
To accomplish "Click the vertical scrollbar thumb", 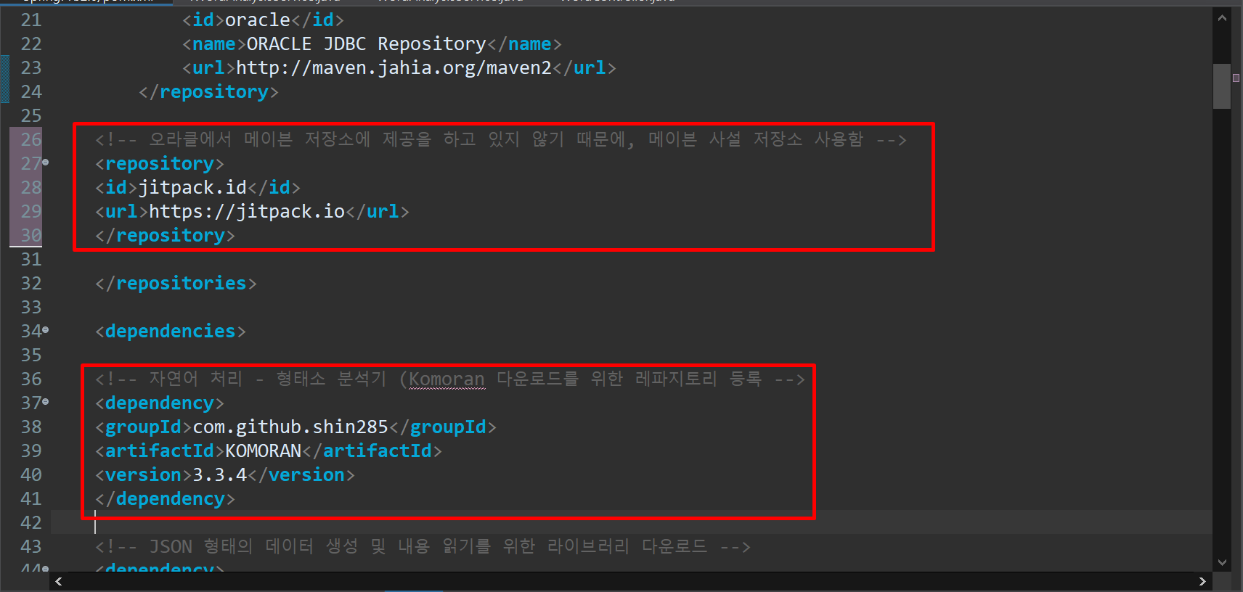I will [1222, 86].
